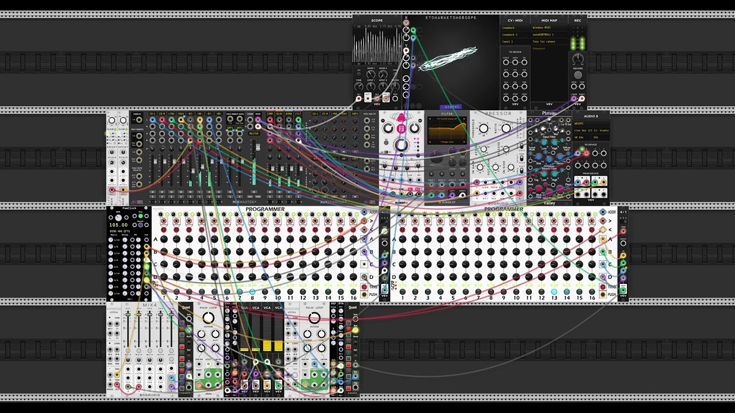Click the CV-MIDI VEL input jack

(x=524, y=62)
